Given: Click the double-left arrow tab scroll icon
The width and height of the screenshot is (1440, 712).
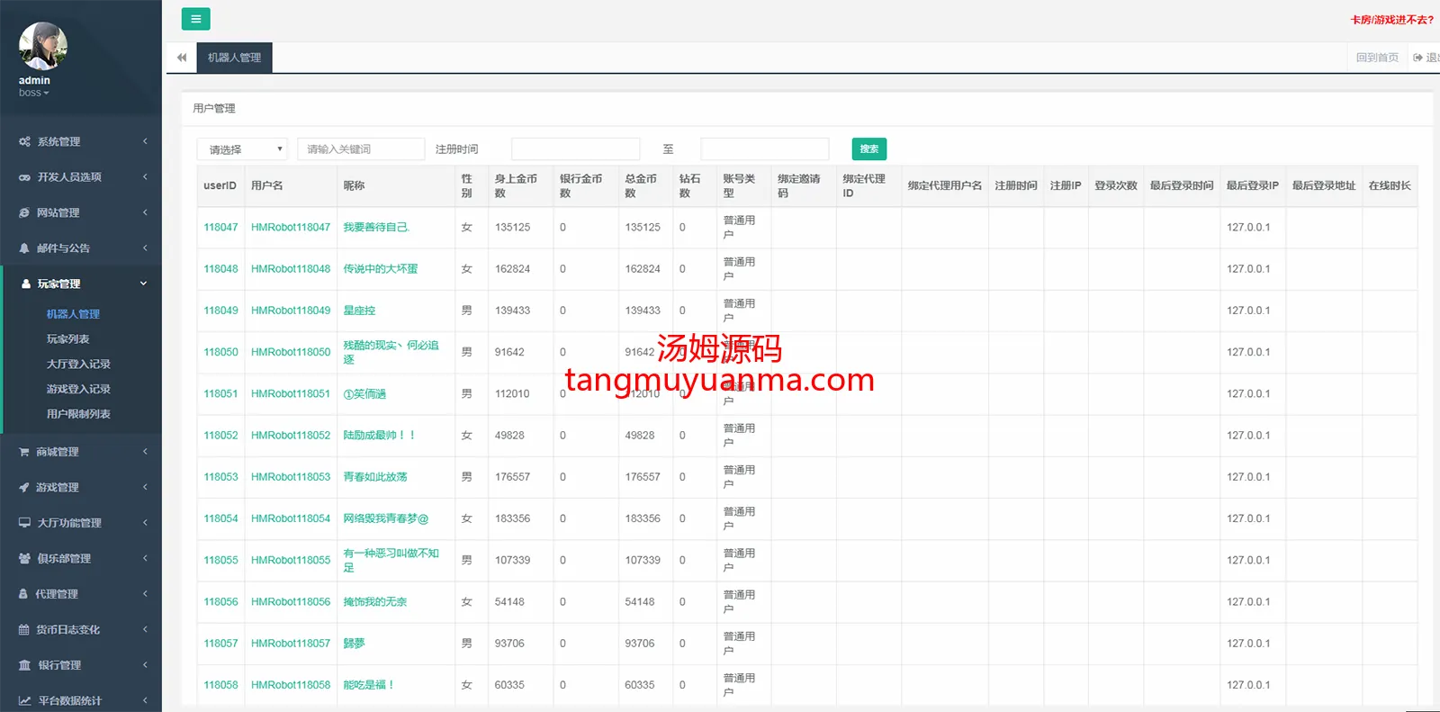Looking at the screenshot, I should [x=182, y=58].
